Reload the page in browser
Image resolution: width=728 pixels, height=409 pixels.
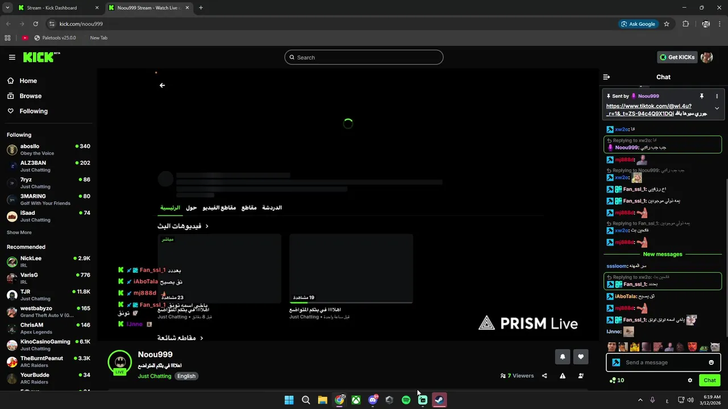[x=35, y=24]
